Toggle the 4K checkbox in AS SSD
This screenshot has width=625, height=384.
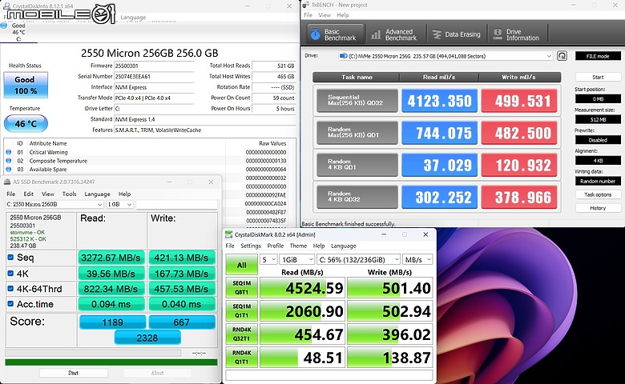(x=10, y=274)
